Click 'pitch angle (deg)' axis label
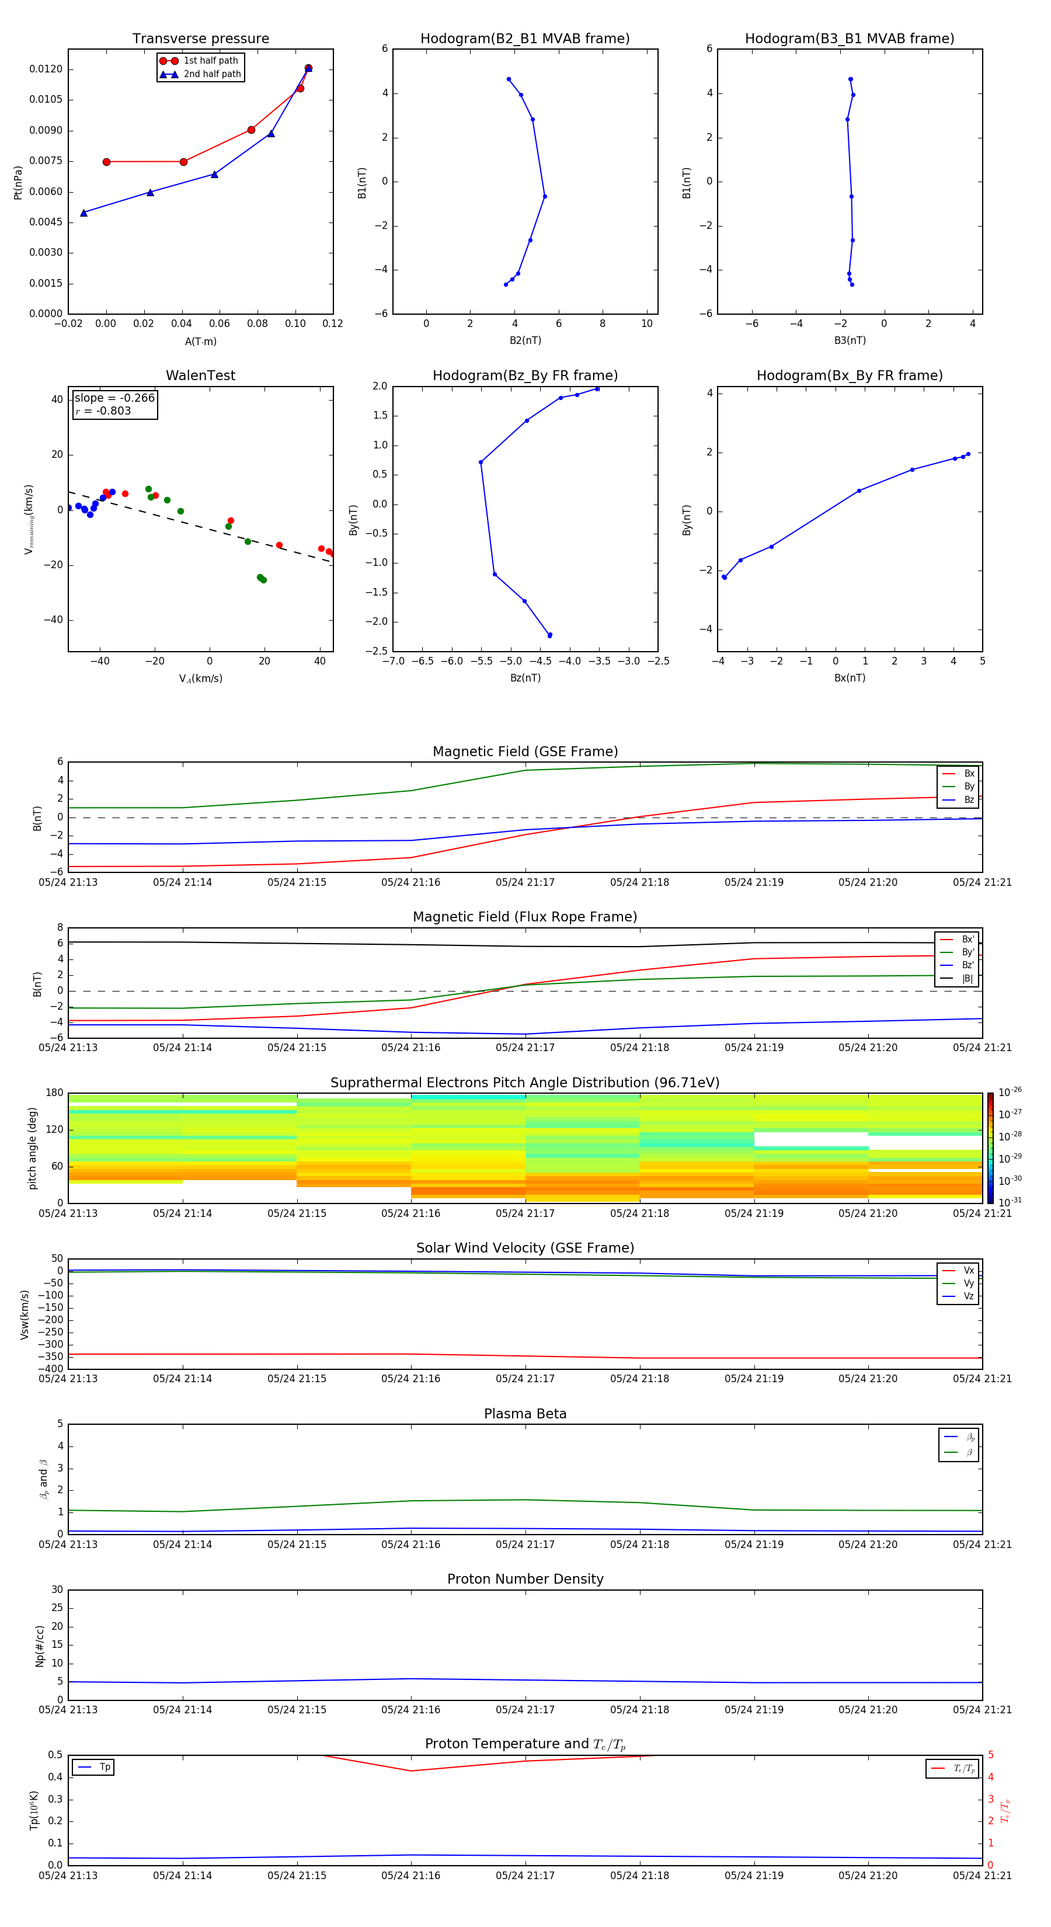Screen dimensions: 1051x1927 point(32,1148)
